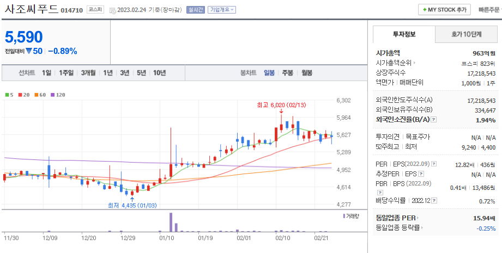Click the arrow next to 동일업종 PER
Screen dimensions: 502x253
point(418,218)
